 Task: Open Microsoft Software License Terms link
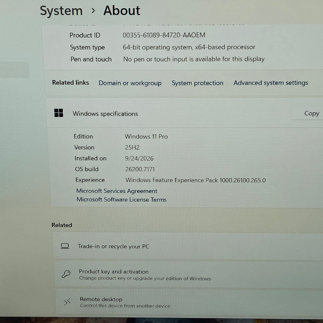click(121, 199)
